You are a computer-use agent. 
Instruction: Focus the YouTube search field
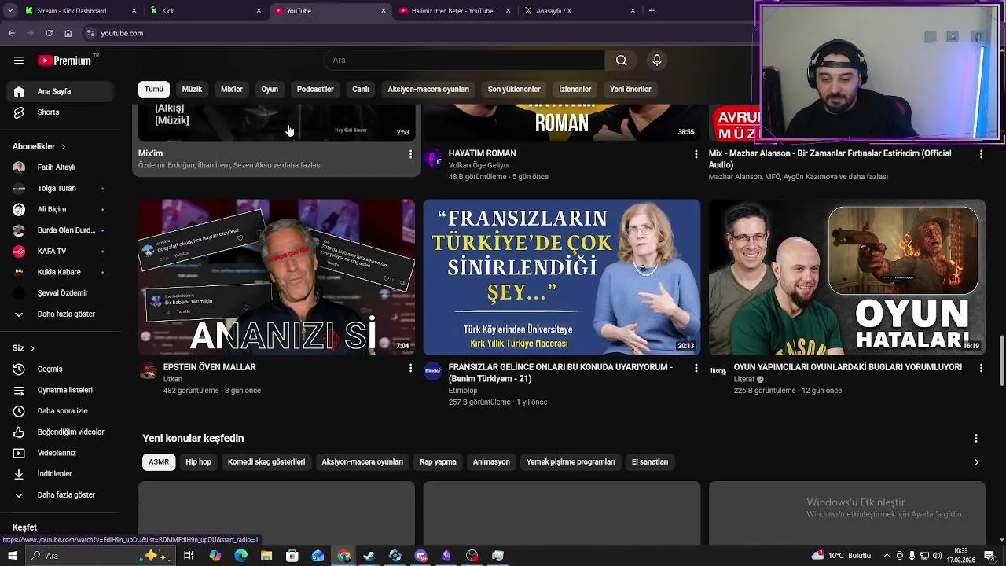pyautogui.click(x=464, y=61)
